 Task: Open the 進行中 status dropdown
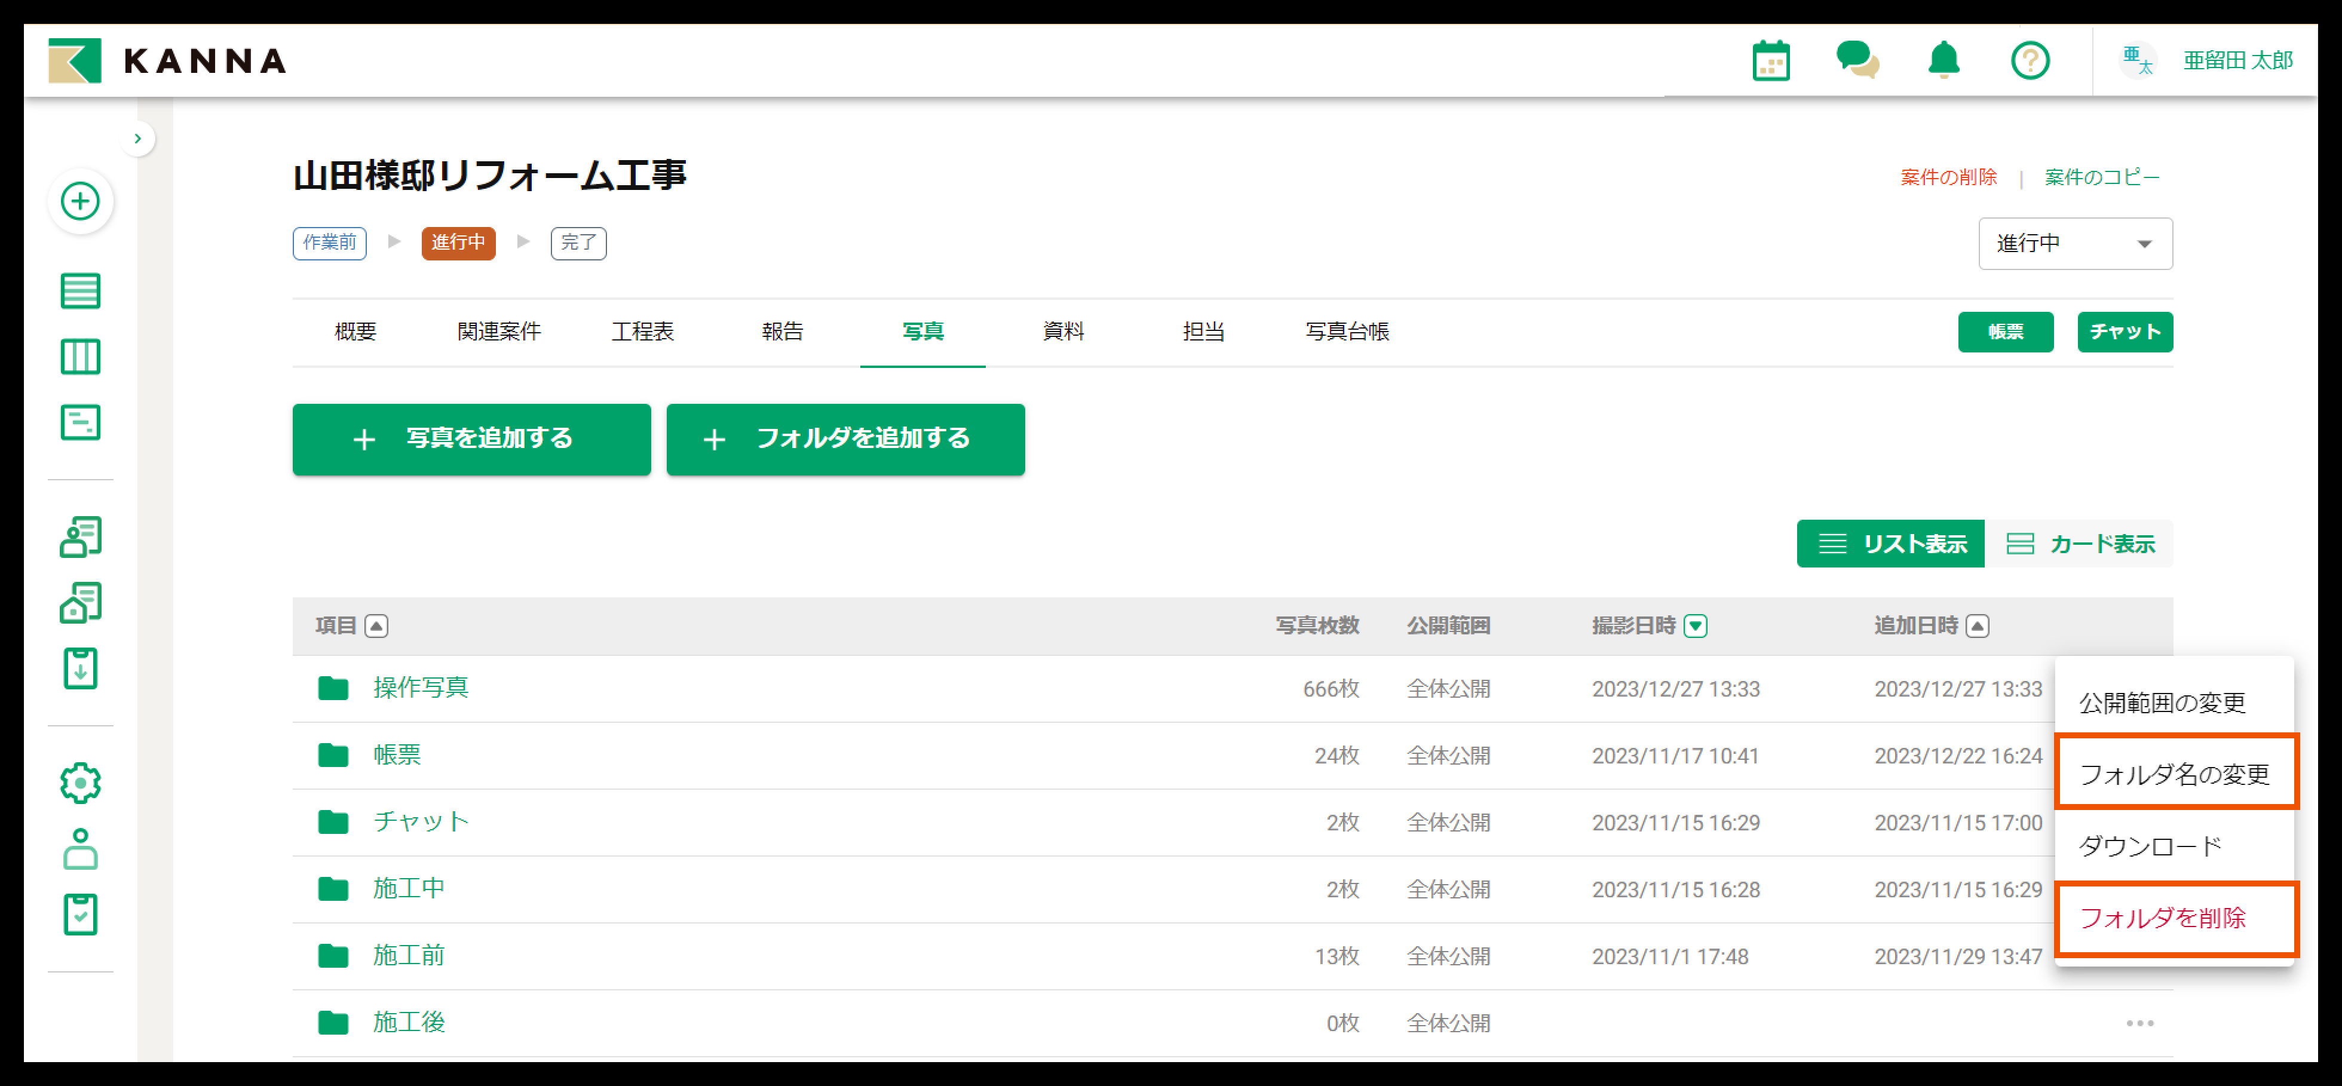2075,244
